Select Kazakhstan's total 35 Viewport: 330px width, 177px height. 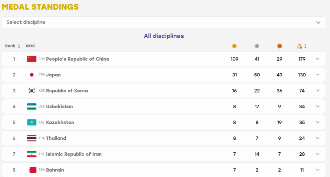[302, 122]
